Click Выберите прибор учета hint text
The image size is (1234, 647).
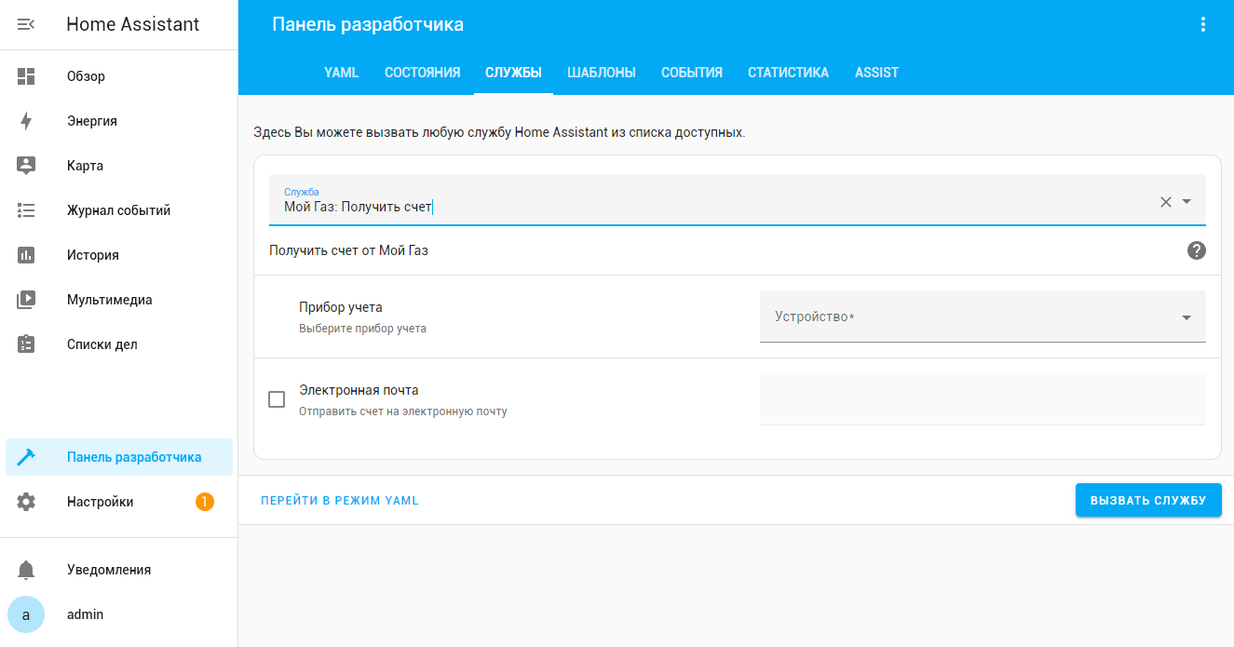[363, 329]
